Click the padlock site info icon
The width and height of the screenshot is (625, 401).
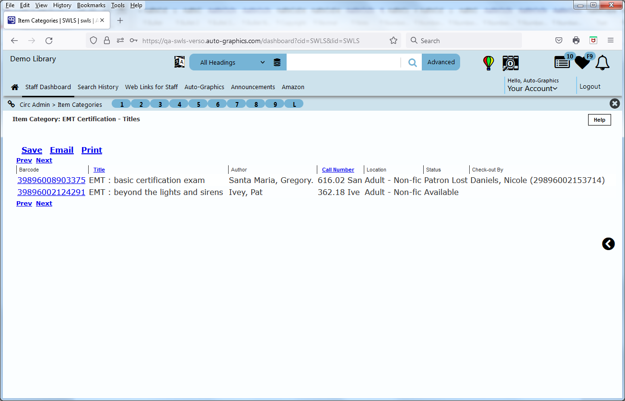click(x=107, y=41)
